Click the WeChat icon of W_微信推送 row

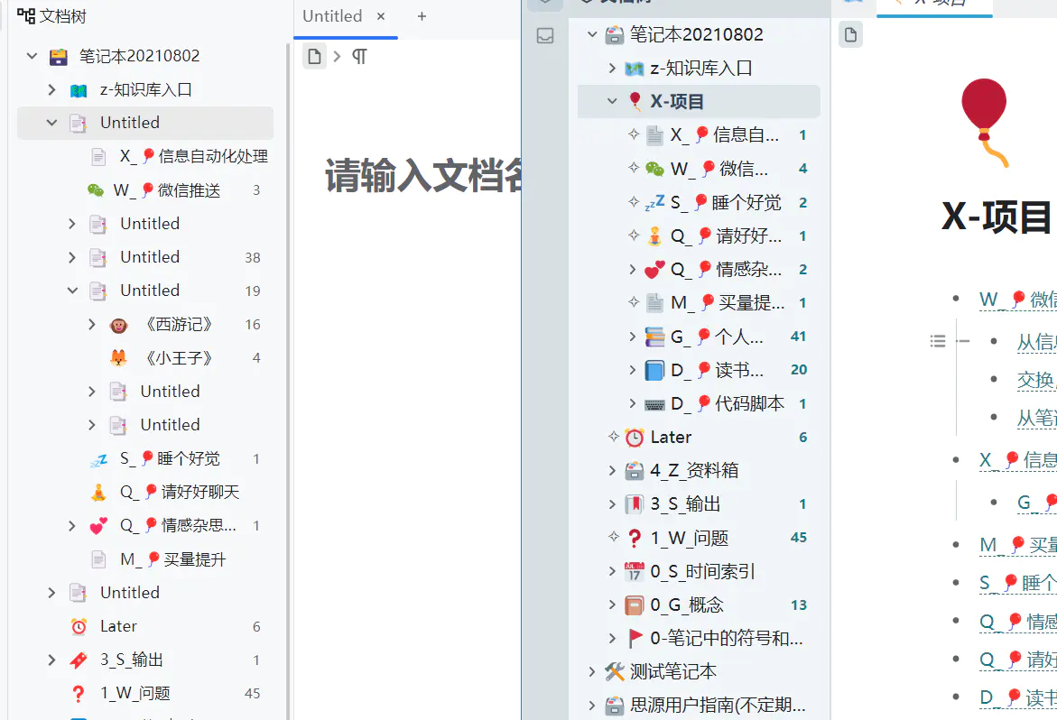tap(96, 190)
